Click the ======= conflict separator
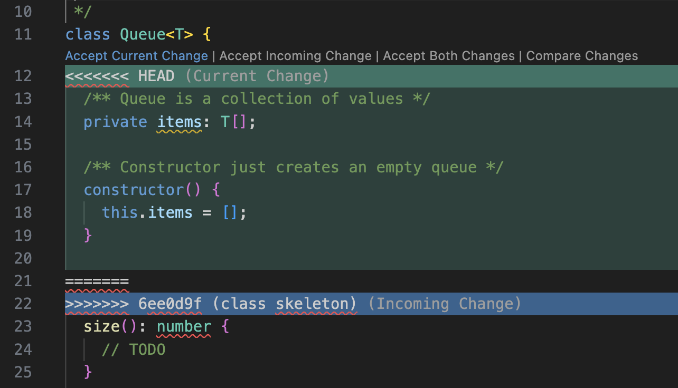This screenshot has height=388, width=678. point(97,281)
